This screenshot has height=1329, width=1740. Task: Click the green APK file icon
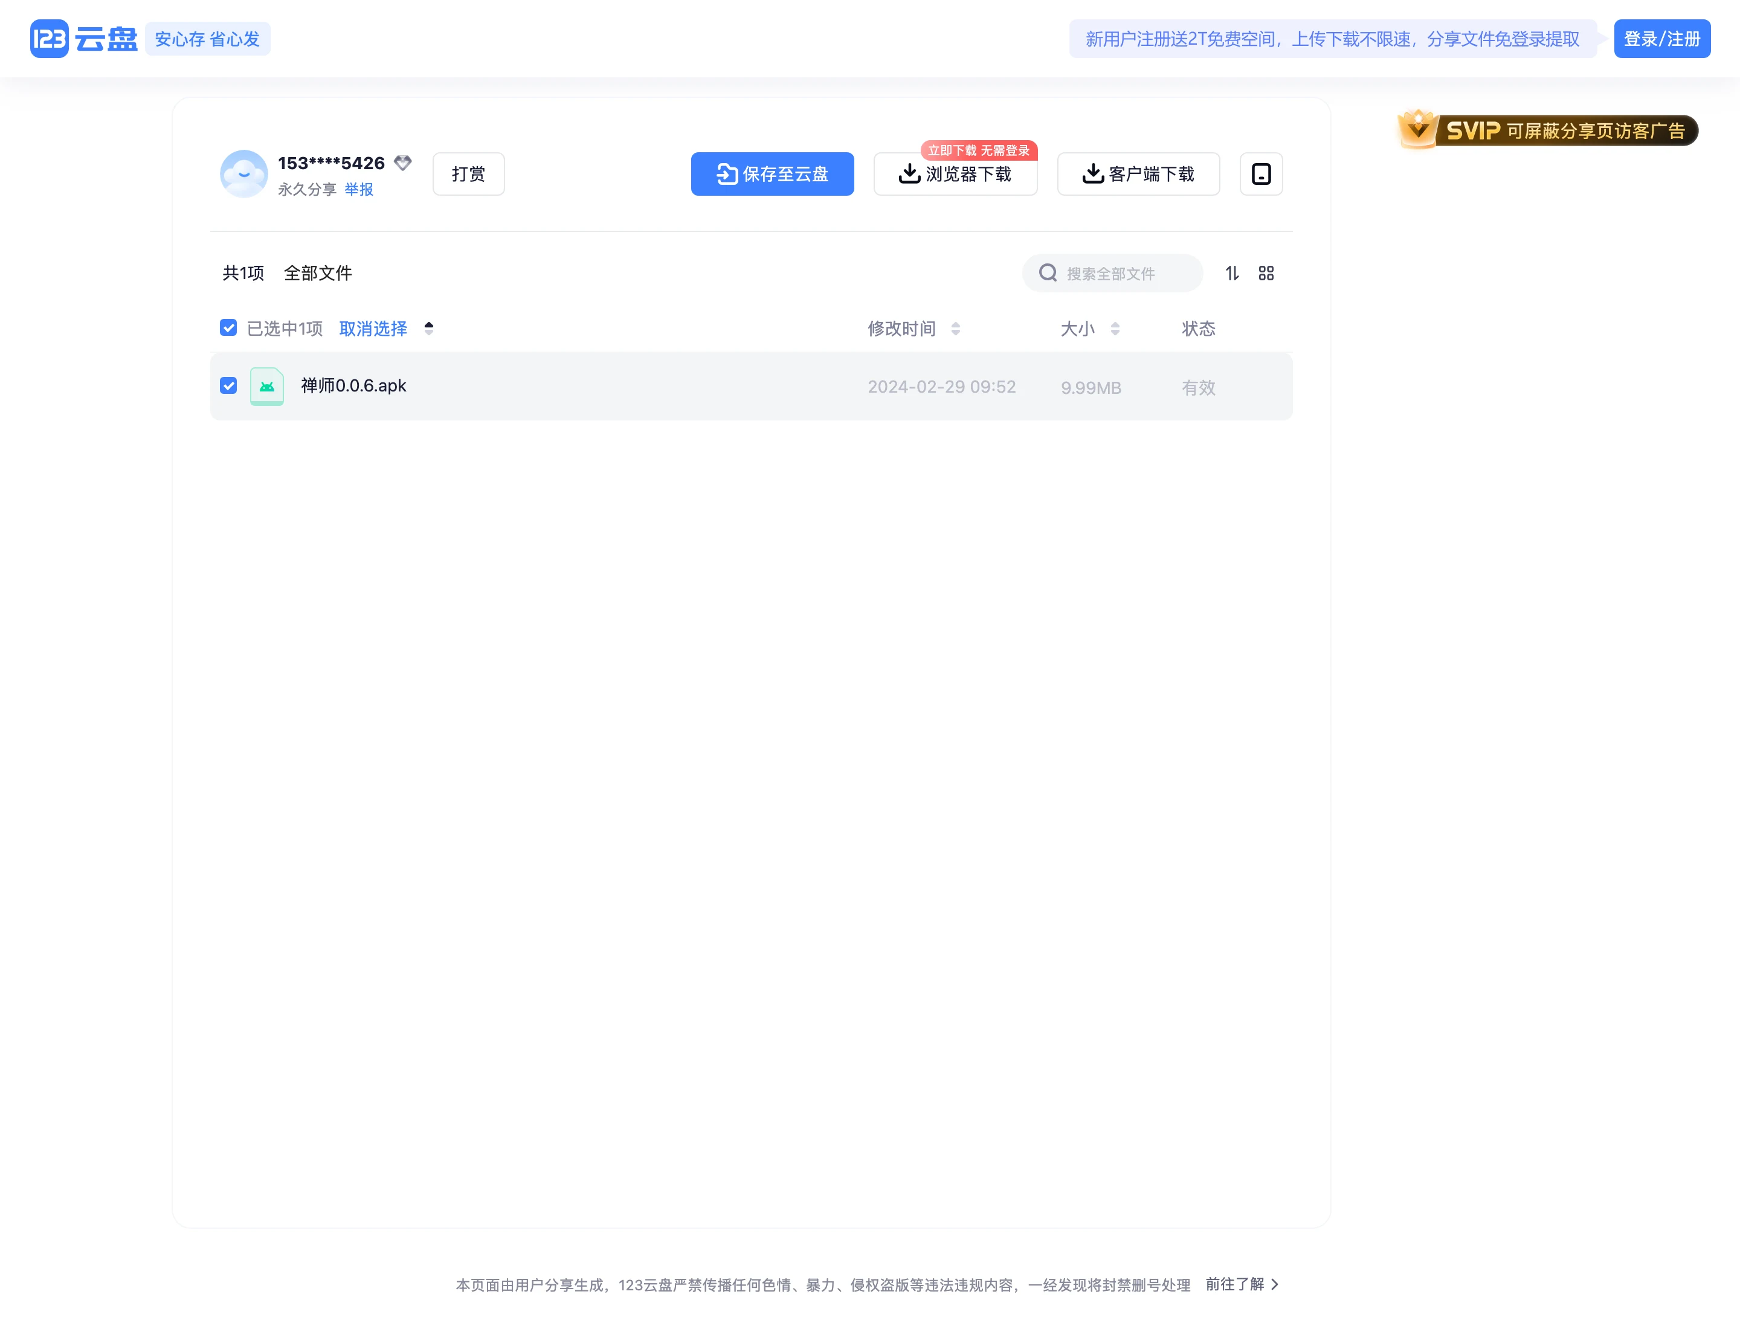tap(266, 386)
